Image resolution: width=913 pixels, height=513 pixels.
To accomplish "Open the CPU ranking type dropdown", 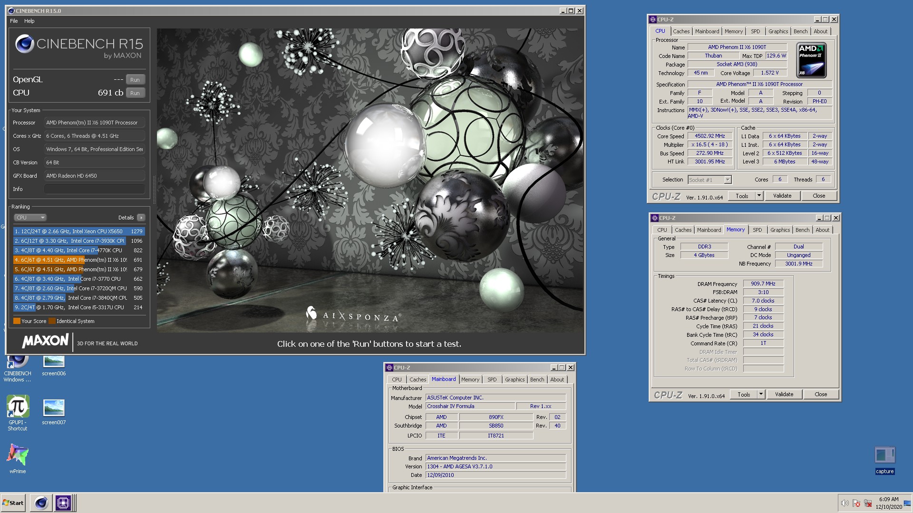I will [x=30, y=218].
